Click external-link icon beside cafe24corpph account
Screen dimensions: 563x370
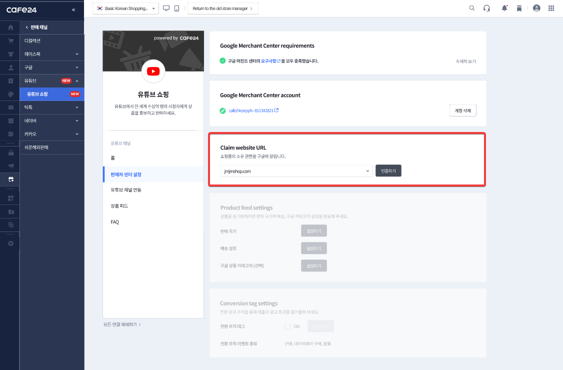point(276,110)
